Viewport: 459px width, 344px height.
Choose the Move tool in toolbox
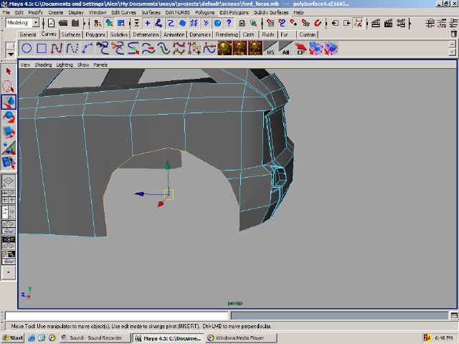point(9,102)
